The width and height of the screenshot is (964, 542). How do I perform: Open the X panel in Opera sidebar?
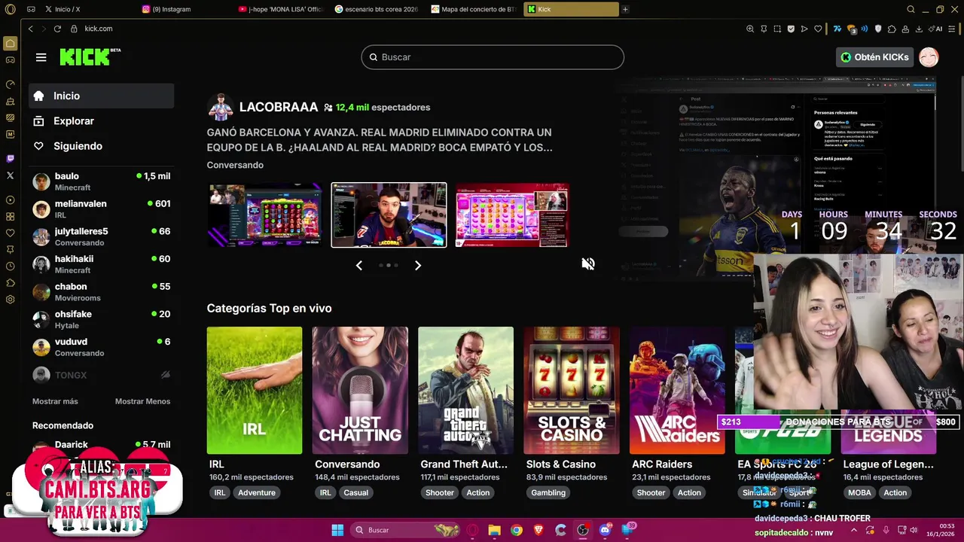10,175
